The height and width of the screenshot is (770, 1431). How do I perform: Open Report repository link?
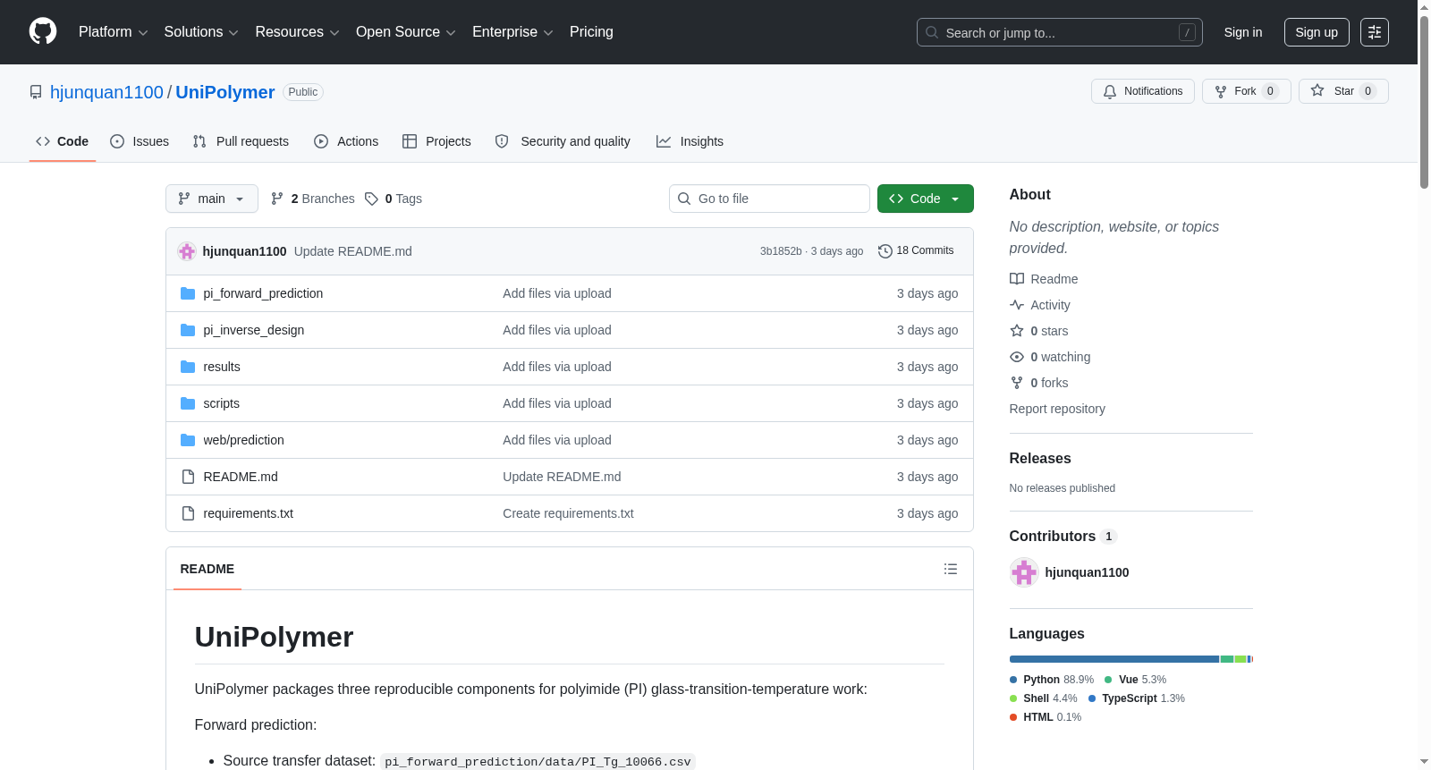(x=1057, y=409)
